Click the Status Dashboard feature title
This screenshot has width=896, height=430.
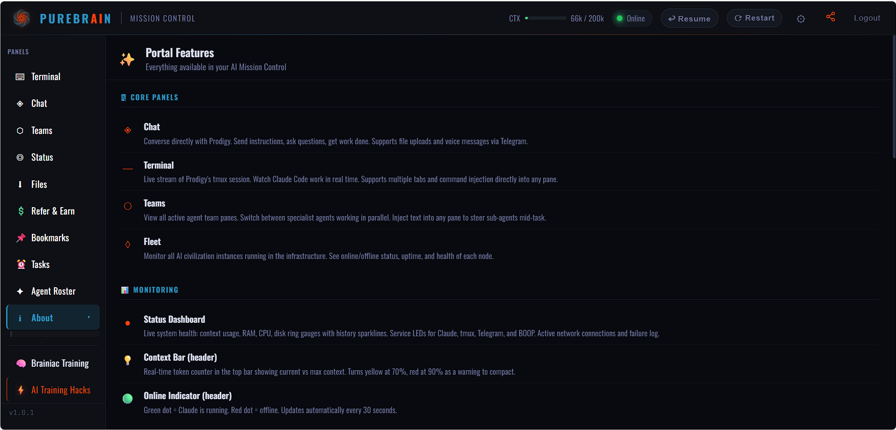pos(174,319)
